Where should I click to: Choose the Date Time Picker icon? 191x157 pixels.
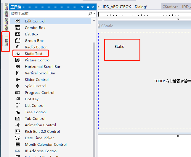(x=18, y=138)
